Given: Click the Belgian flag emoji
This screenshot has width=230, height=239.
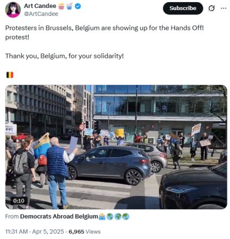Looking at the screenshot, I should point(10,75).
